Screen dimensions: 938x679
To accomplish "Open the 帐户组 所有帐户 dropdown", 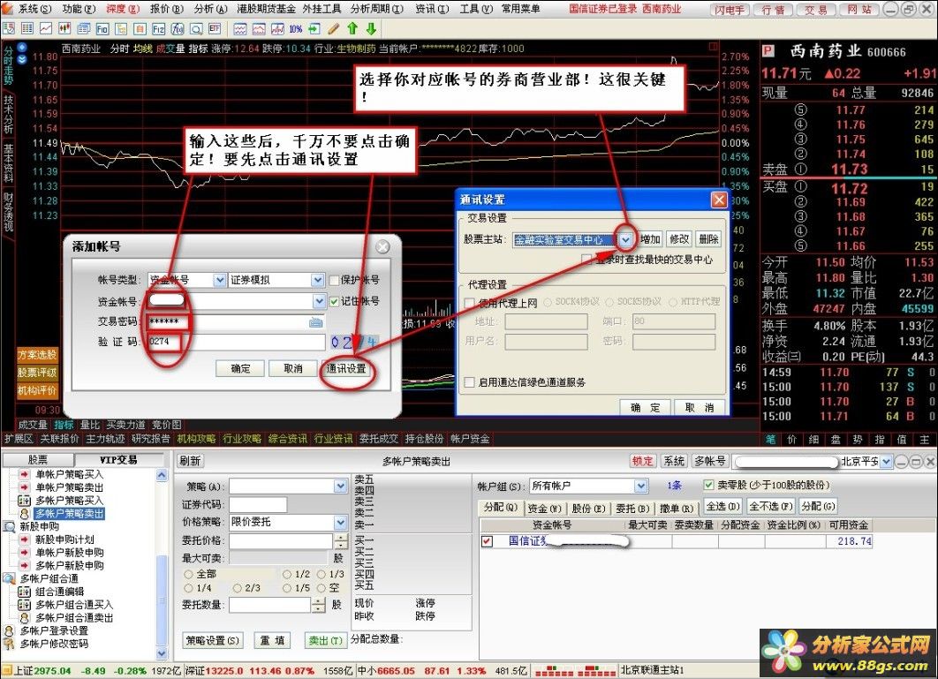I will coord(641,486).
